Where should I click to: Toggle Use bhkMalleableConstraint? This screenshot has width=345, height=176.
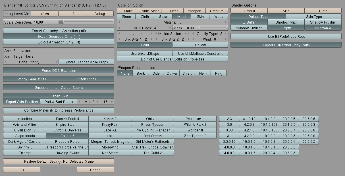200,53
